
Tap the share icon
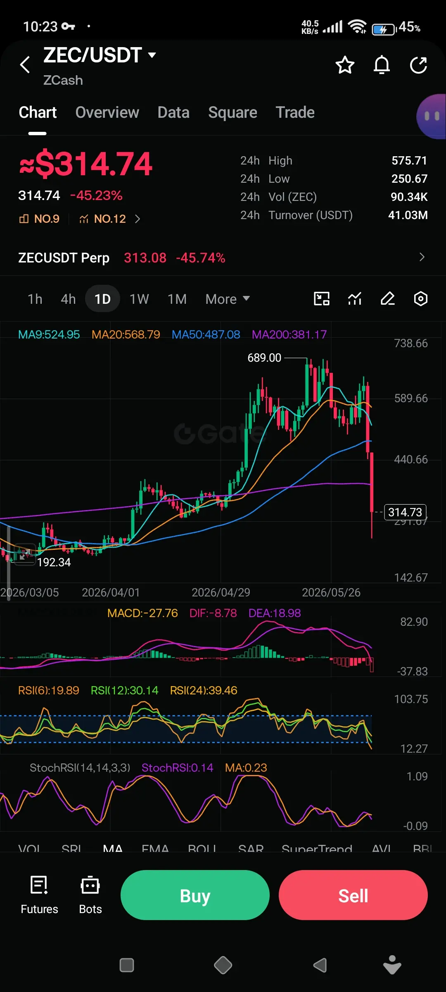[418, 65]
